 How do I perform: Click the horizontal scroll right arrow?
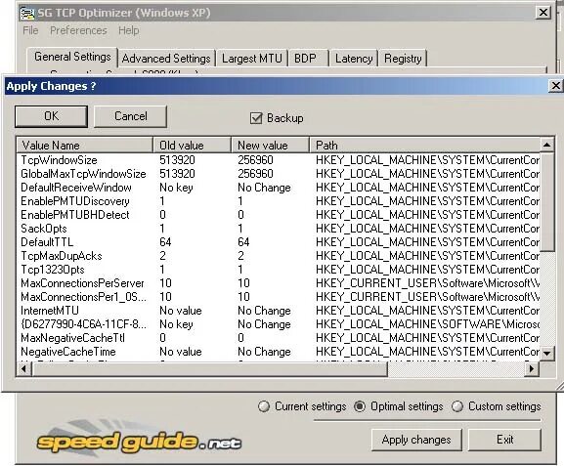coord(532,369)
